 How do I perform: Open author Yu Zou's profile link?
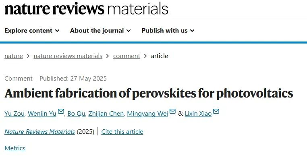(15, 113)
